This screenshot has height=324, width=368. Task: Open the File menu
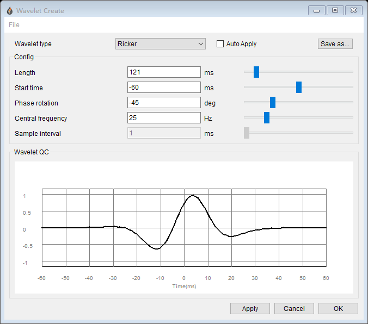click(14, 25)
